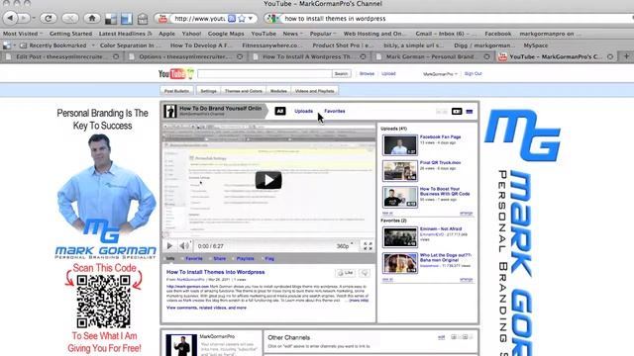Click the YouTube Search button
The width and height of the screenshot is (634, 356).
[341, 74]
